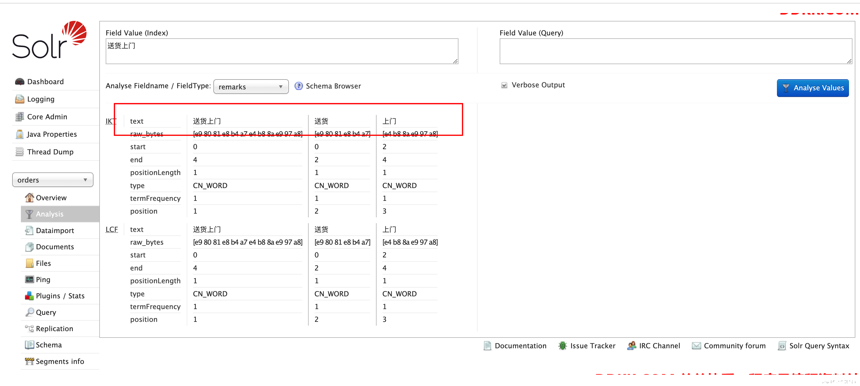860x386 pixels.
Task: Click the IKT tokenizer abbreviation label
Action: 111,121
